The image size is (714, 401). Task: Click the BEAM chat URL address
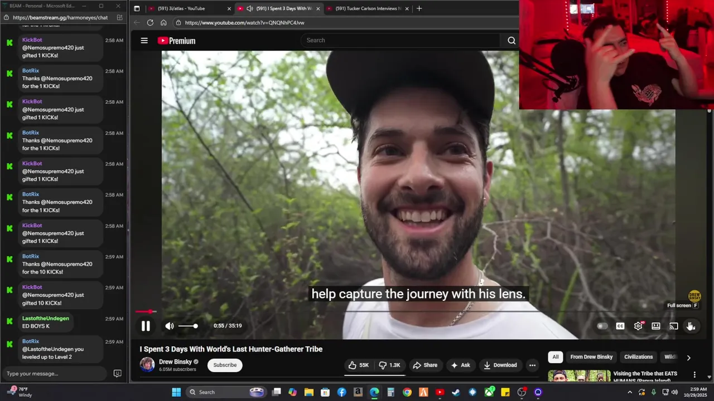60,18
